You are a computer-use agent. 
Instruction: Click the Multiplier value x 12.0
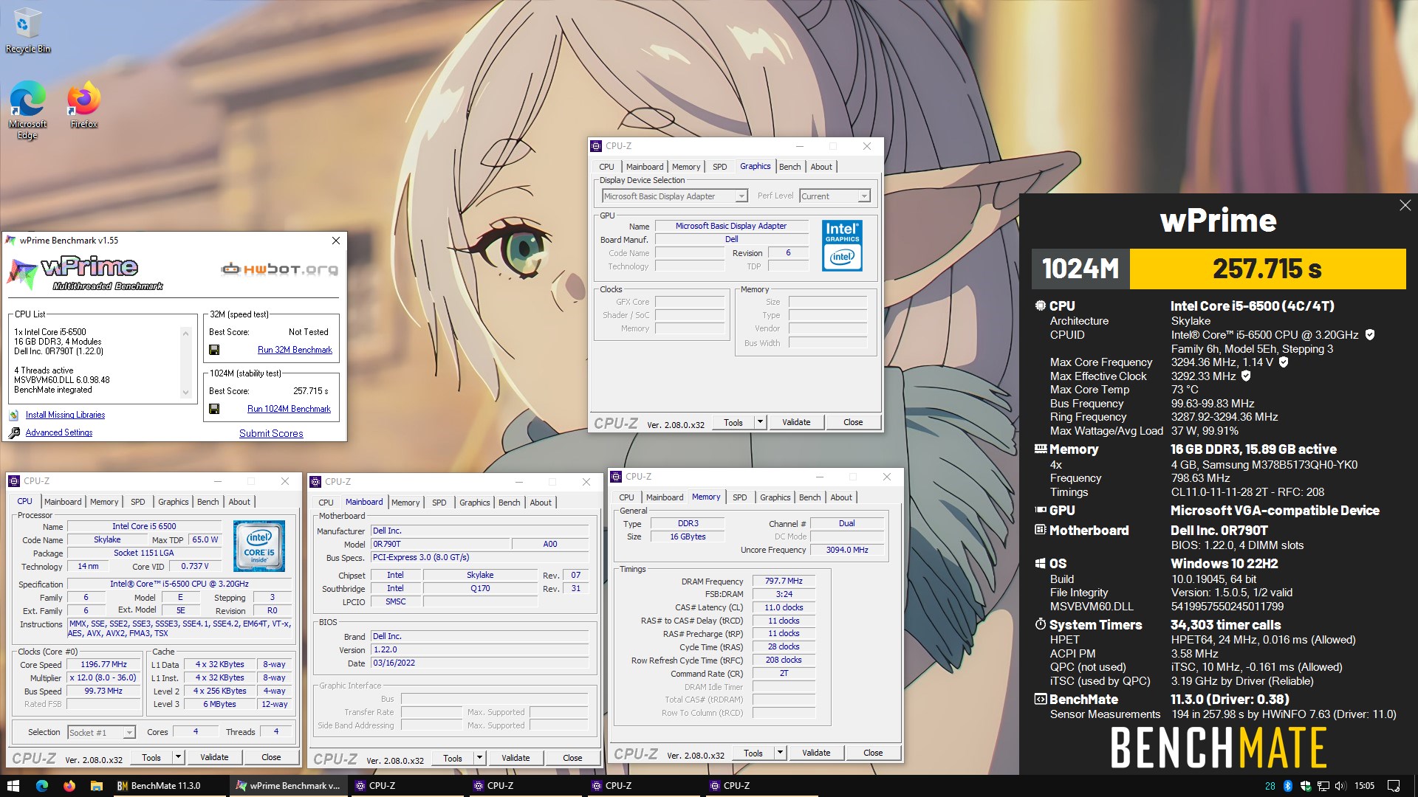click(x=103, y=677)
